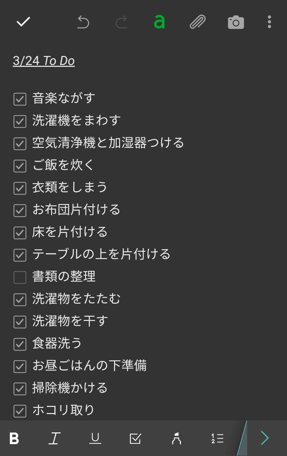Select the highlighter tool

[176, 438]
